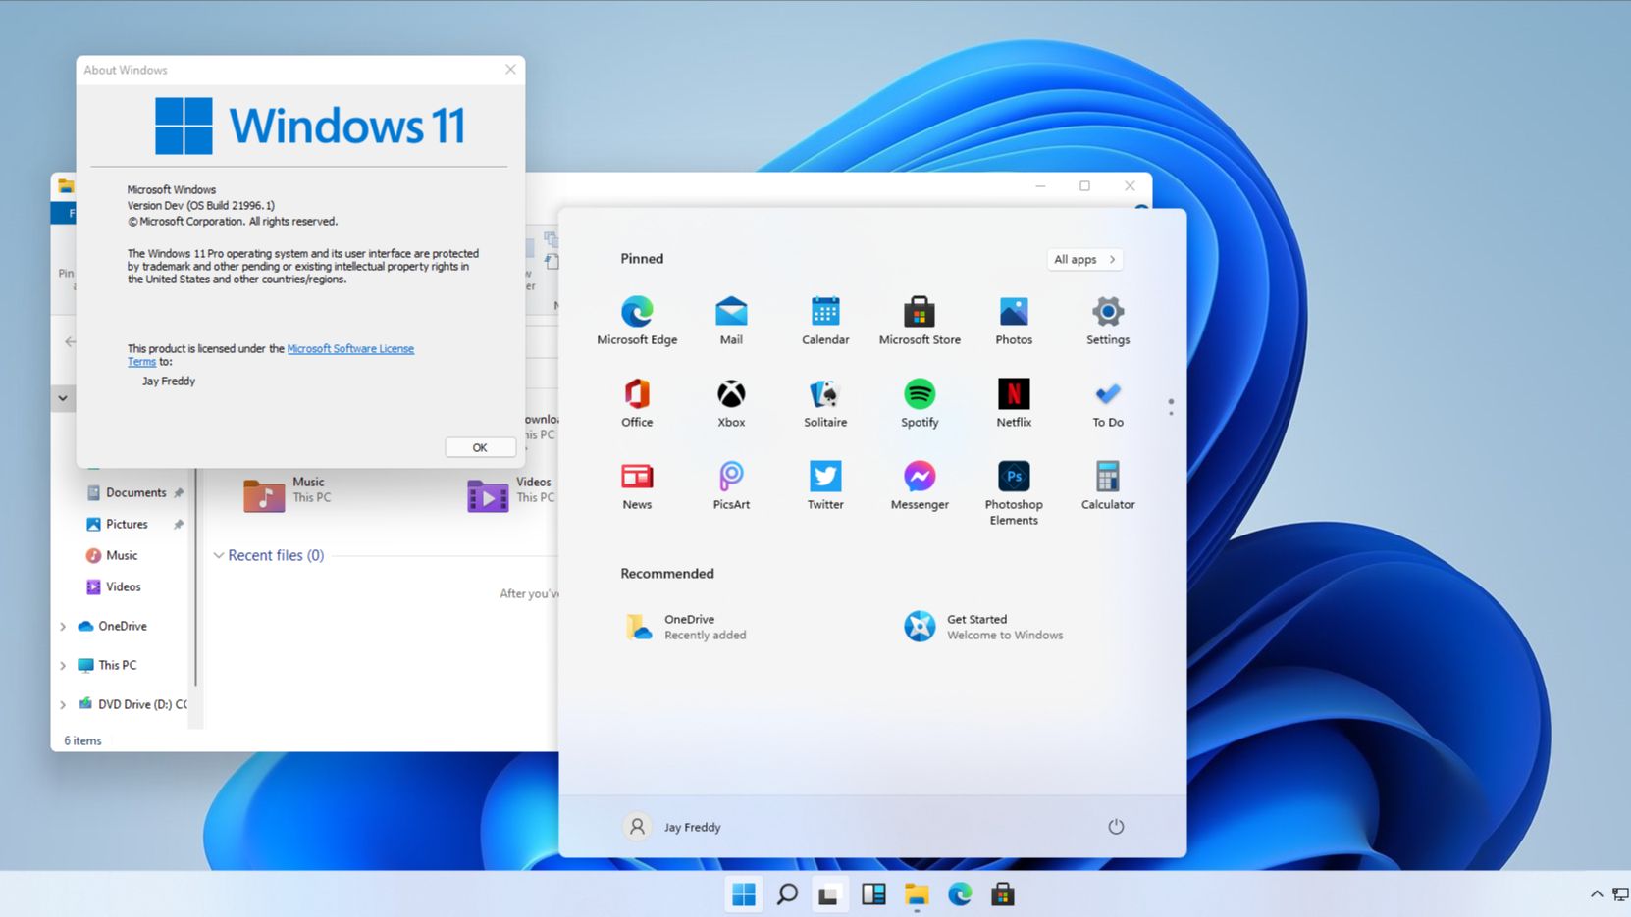Select Pictures in navigation pane
Screen dimensions: 1631x917
(x=127, y=525)
